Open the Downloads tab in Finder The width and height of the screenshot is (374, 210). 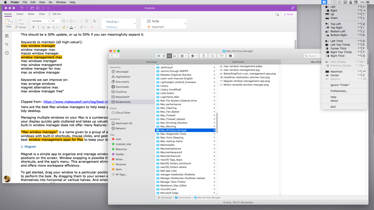238,62
